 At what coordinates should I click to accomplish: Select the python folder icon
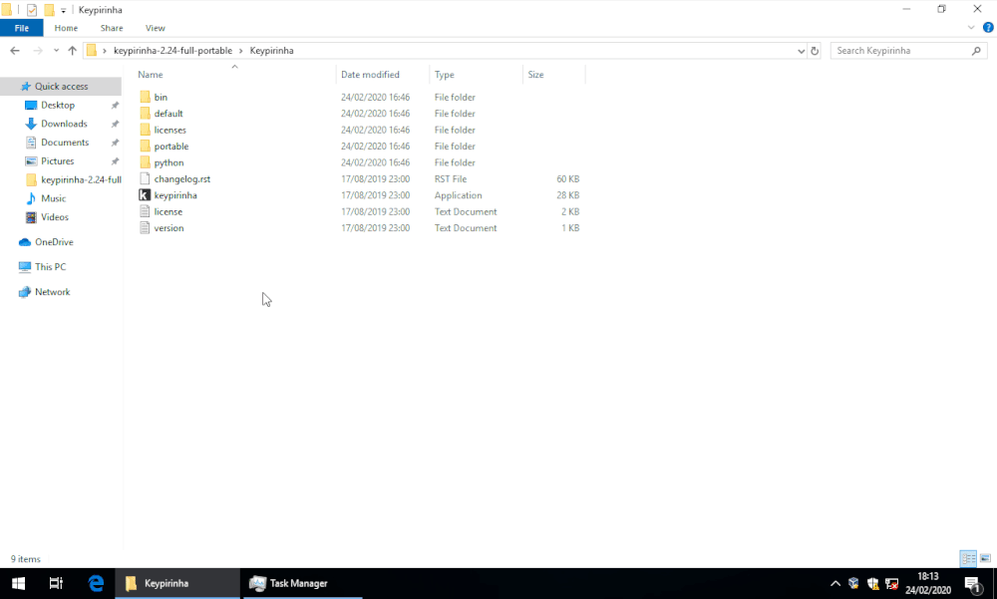click(x=145, y=162)
